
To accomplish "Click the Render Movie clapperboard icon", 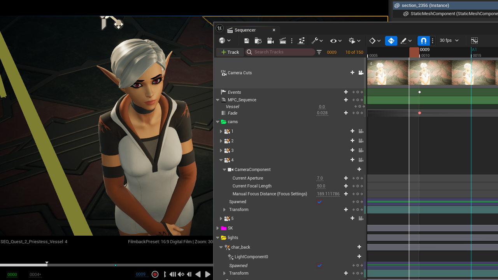I will coord(283,41).
